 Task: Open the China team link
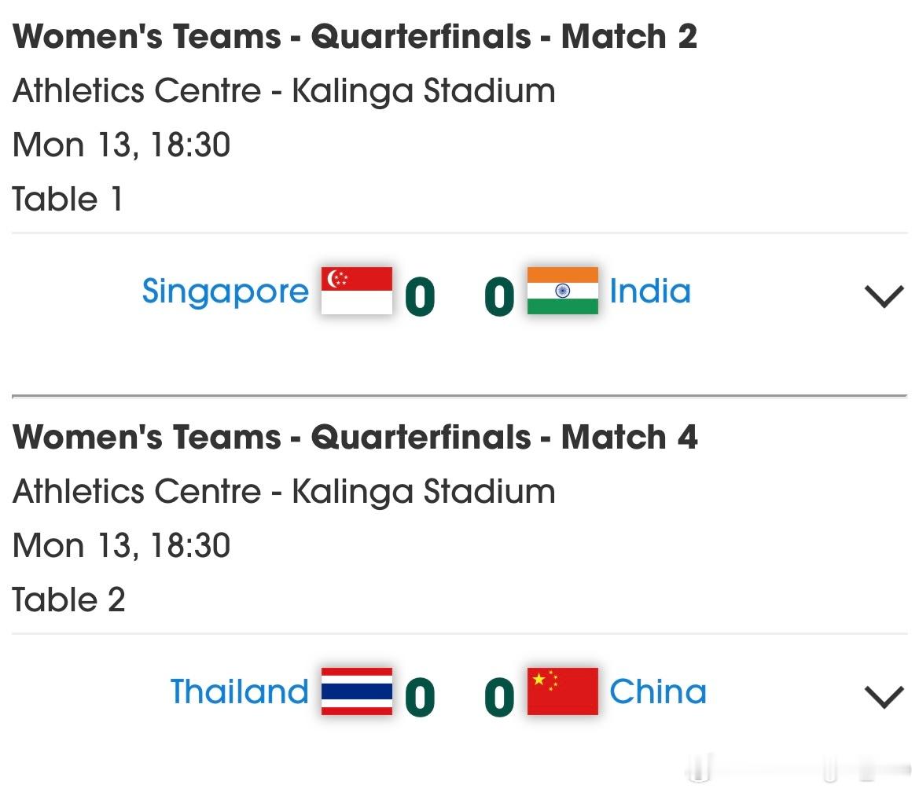pyautogui.click(x=658, y=692)
